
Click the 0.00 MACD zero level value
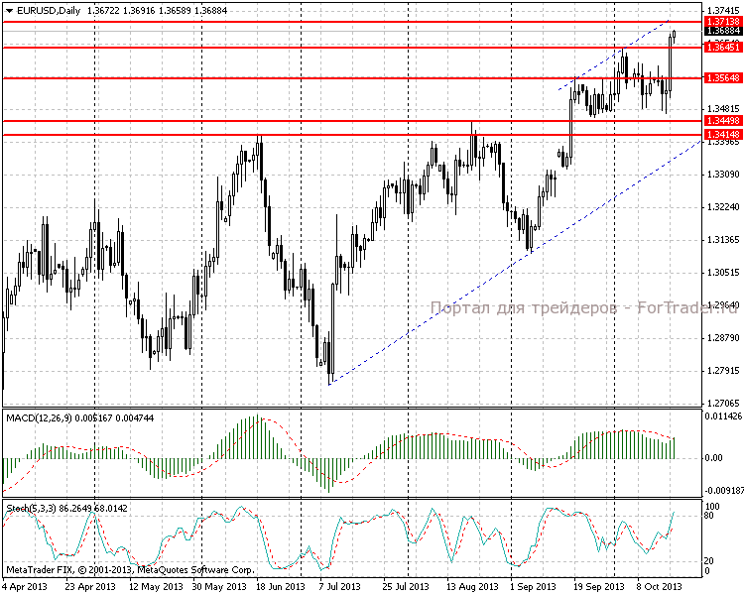[713, 458]
